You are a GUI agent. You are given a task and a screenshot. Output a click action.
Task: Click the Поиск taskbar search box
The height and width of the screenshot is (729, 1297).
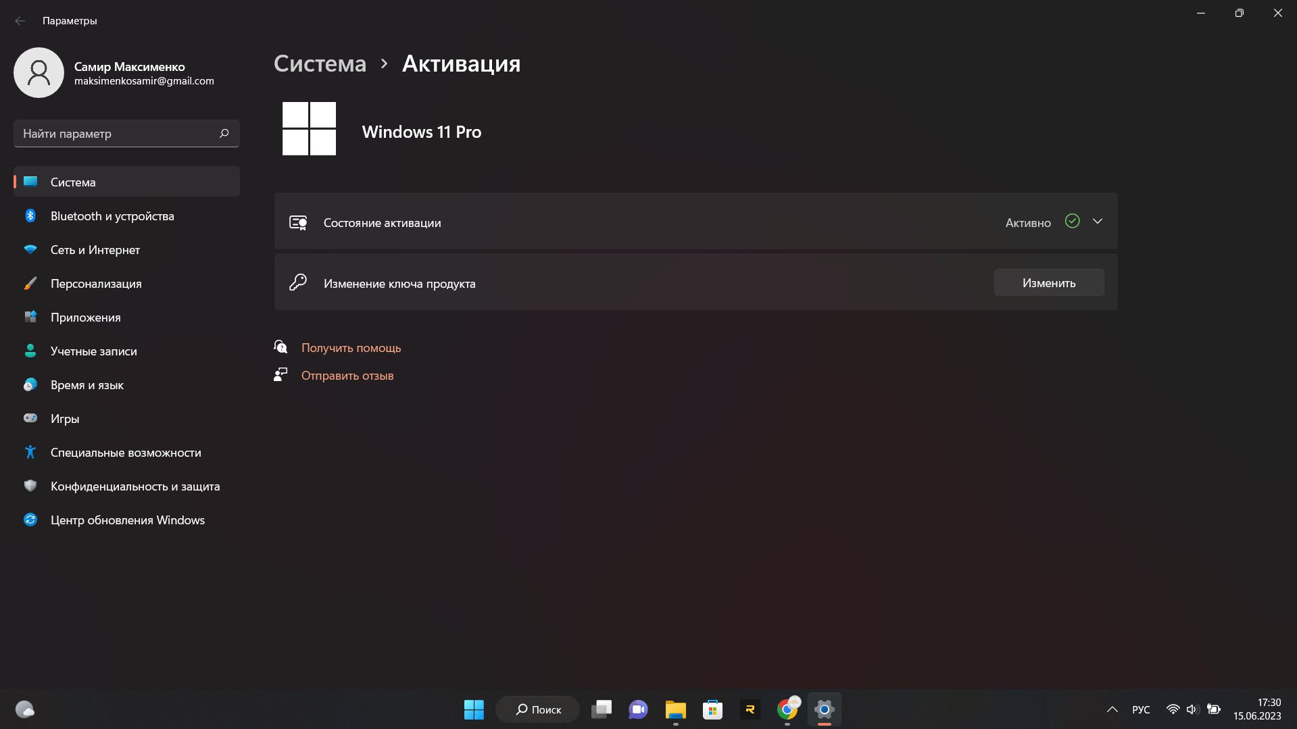[538, 709]
